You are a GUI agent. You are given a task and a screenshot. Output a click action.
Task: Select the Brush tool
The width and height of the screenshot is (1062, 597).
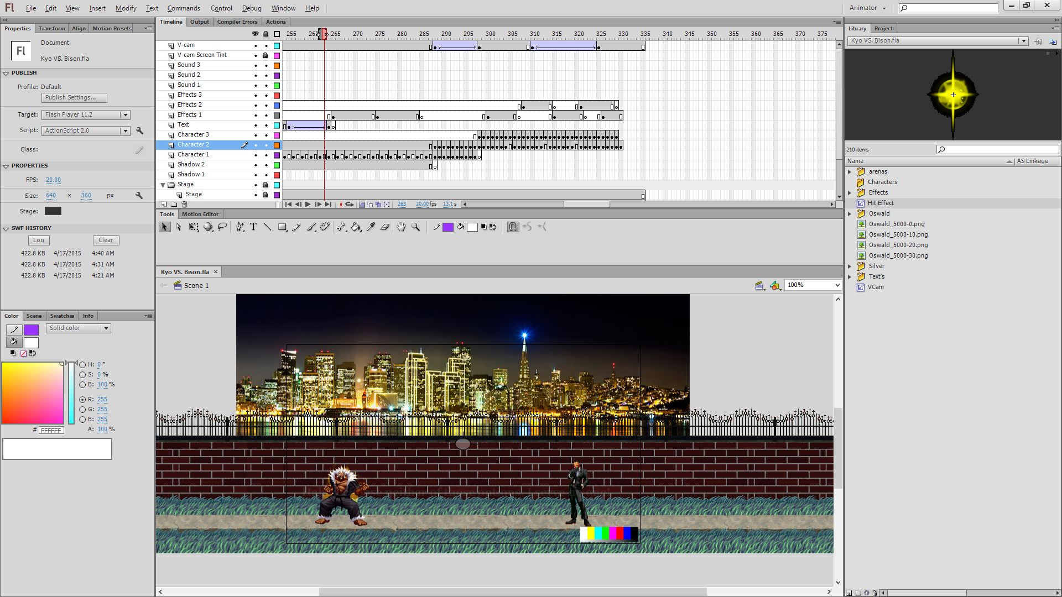click(311, 227)
